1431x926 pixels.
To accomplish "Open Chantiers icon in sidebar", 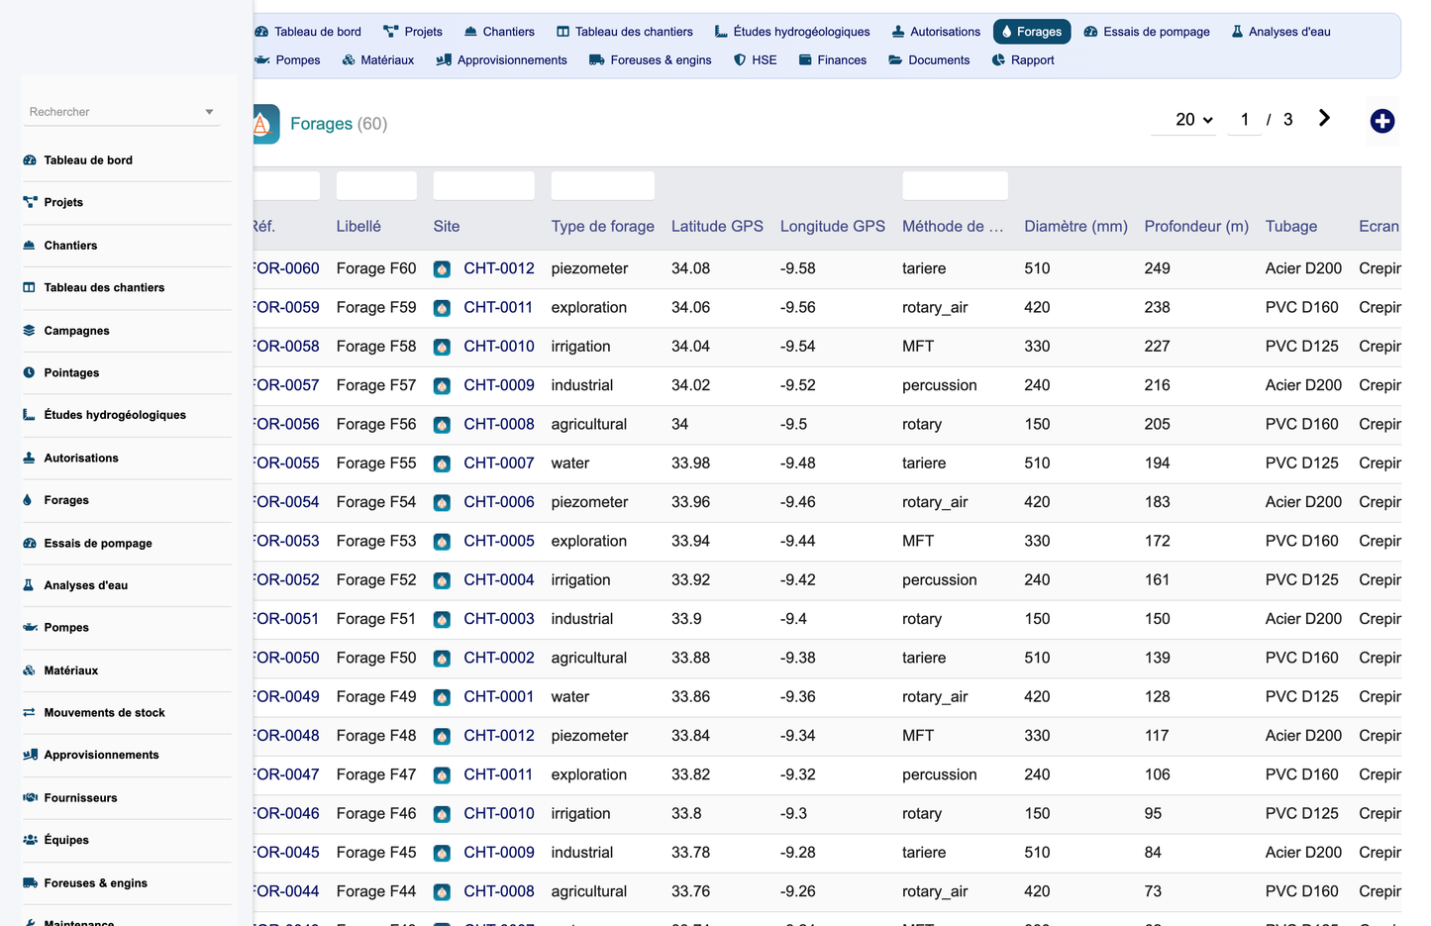I will click(x=30, y=246).
